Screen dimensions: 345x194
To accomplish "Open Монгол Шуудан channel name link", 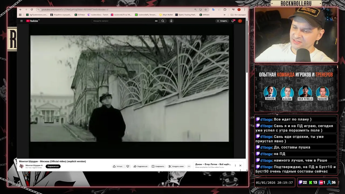I will click(x=33, y=165).
